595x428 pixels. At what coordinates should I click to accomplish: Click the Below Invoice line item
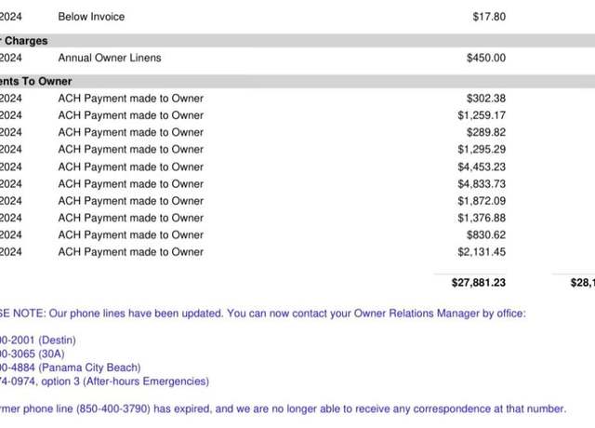91,17
